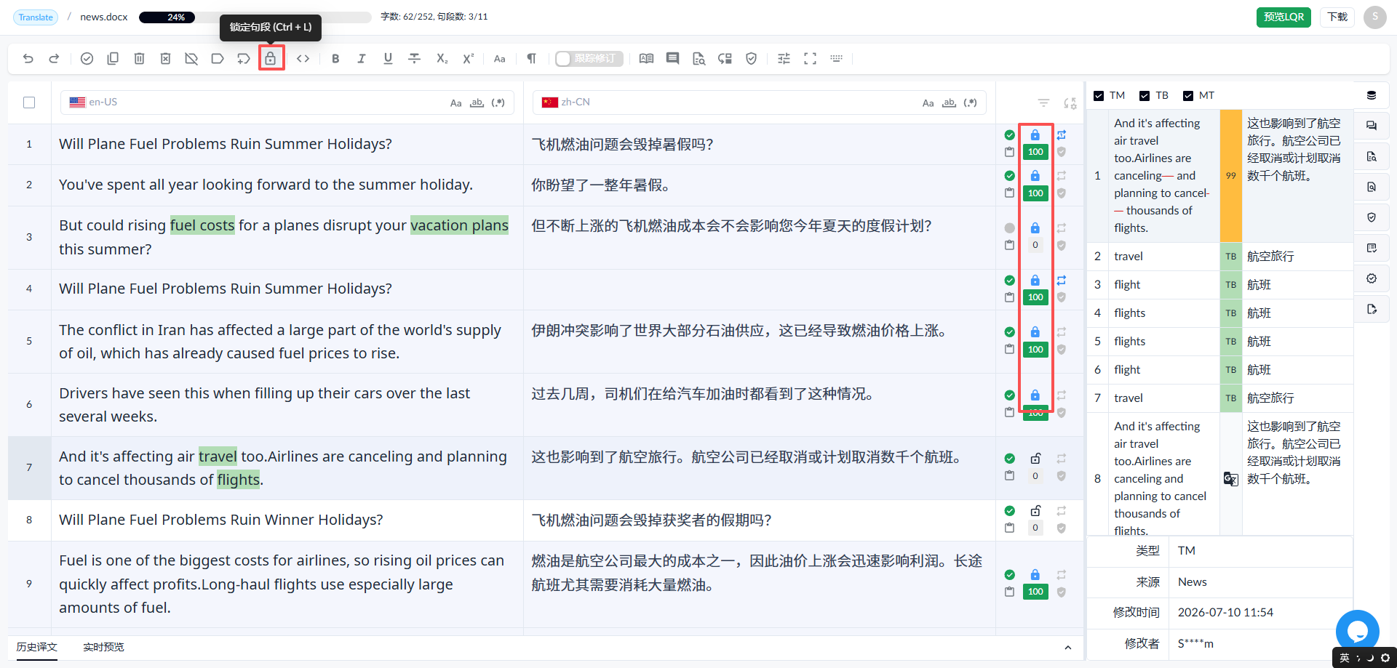This screenshot has height=668, width=1397.
Task: Uncheck the TM checkbox
Action: pyautogui.click(x=1099, y=96)
